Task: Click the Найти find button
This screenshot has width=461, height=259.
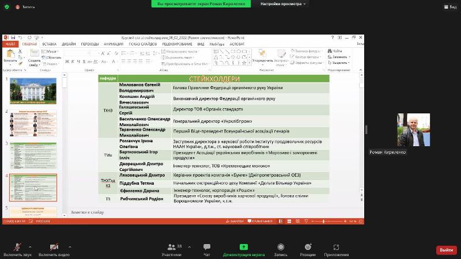Action: [335, 51]
